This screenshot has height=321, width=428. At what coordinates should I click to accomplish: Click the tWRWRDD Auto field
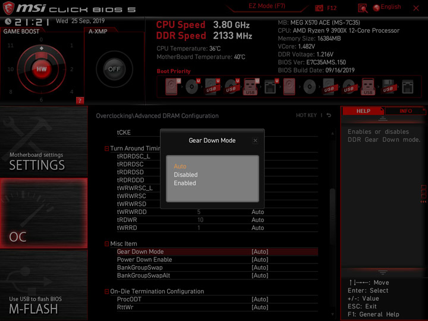pos(257,212)
